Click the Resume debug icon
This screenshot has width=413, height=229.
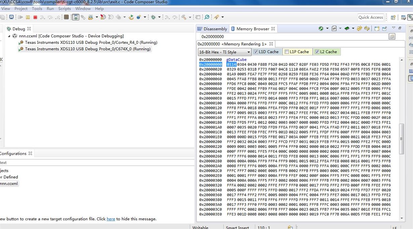click(x=20, y=17)
